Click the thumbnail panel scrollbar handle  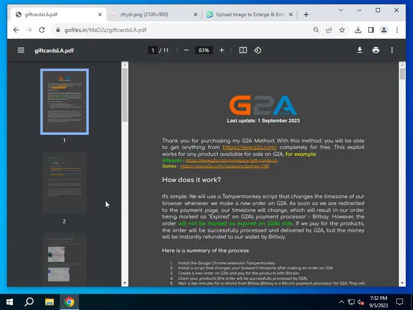pyautogui.click(x=125, y=95)
